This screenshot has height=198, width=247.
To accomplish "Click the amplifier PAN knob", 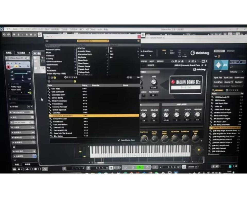I will tap(177, 115).
